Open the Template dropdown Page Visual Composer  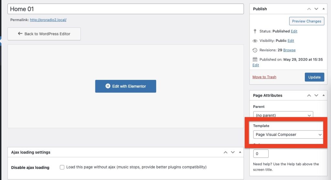[288, 135]
